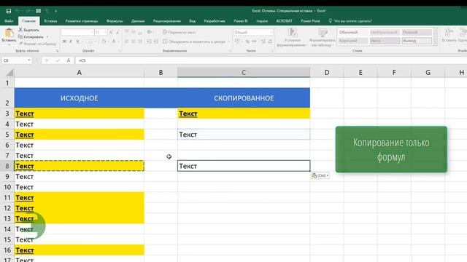Open the Name Box dropdown arrow
The width and height of the screenshot is (467, 262).
click(x=29, y=60)
